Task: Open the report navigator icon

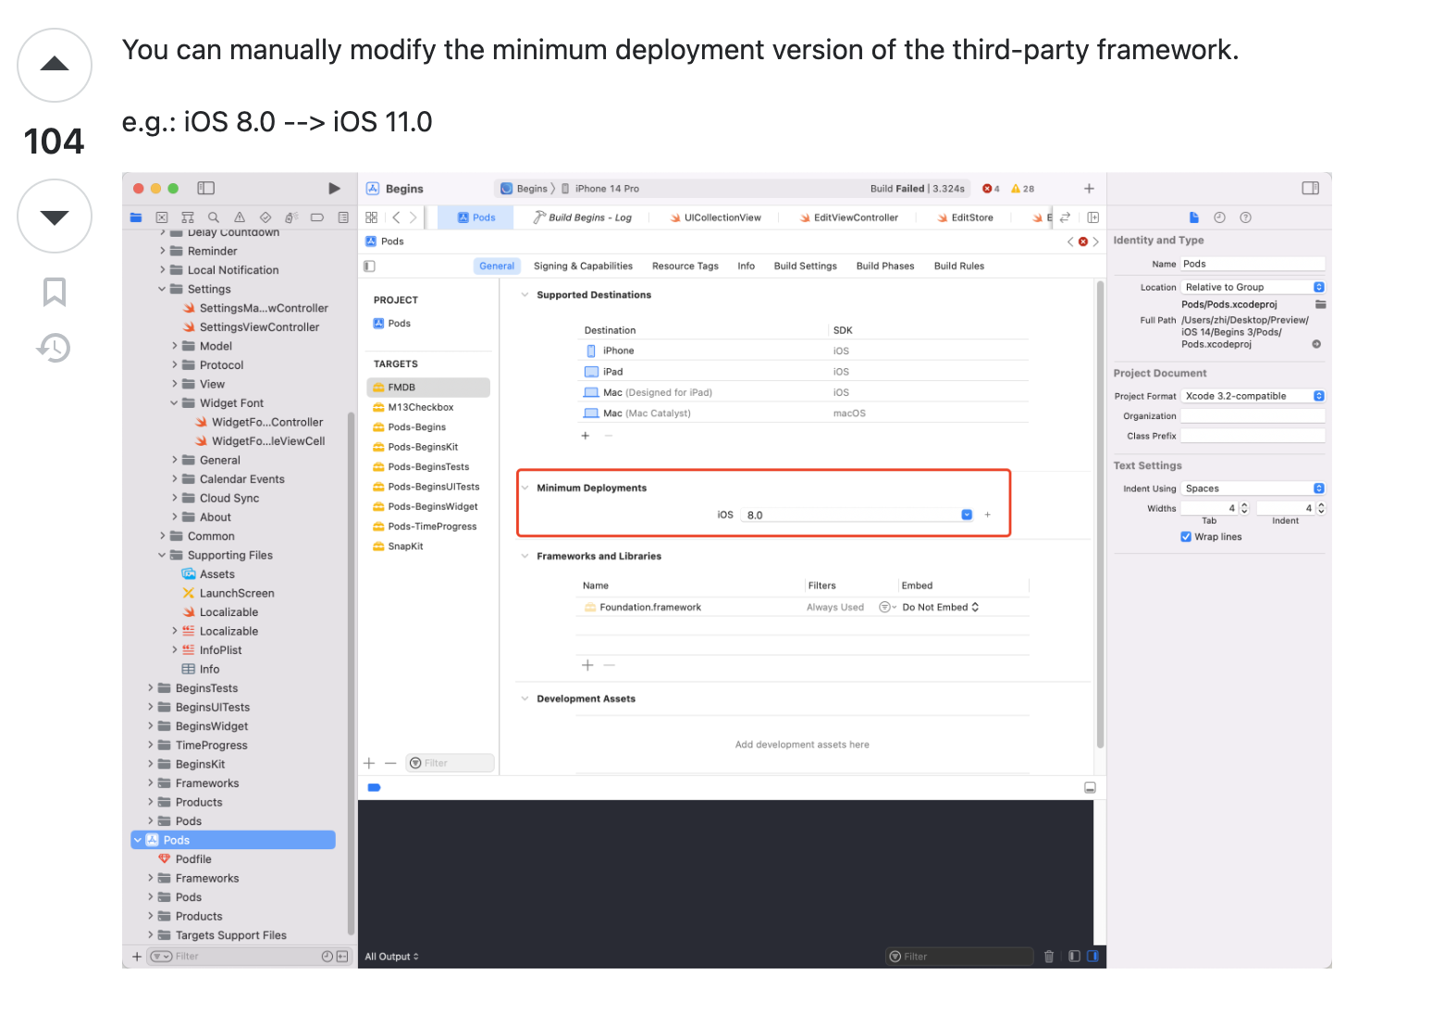Action: 343,217
